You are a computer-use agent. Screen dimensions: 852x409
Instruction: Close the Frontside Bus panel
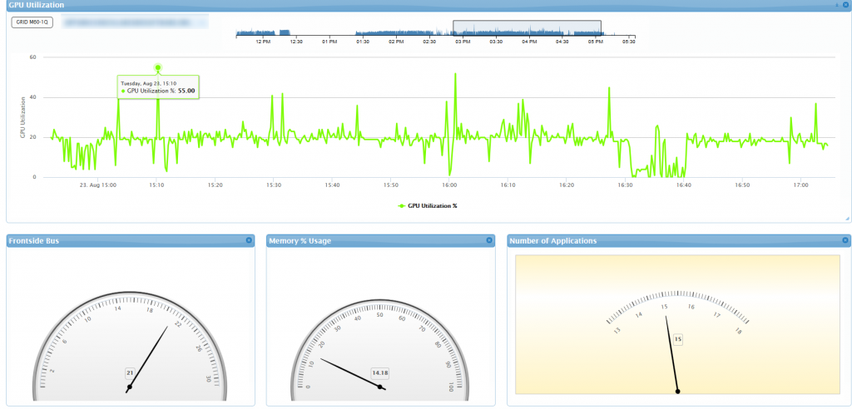[x=249, y=240]
